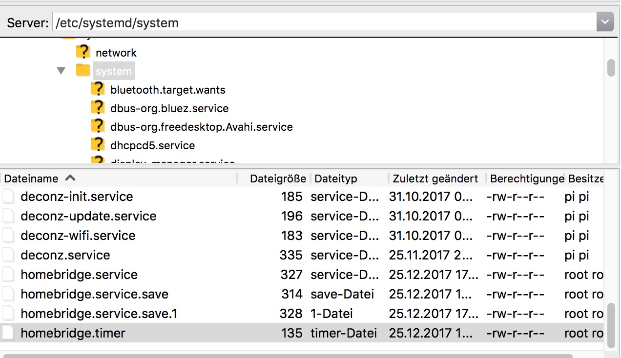Select homebridge.service.save.1 file

[99, 314]
